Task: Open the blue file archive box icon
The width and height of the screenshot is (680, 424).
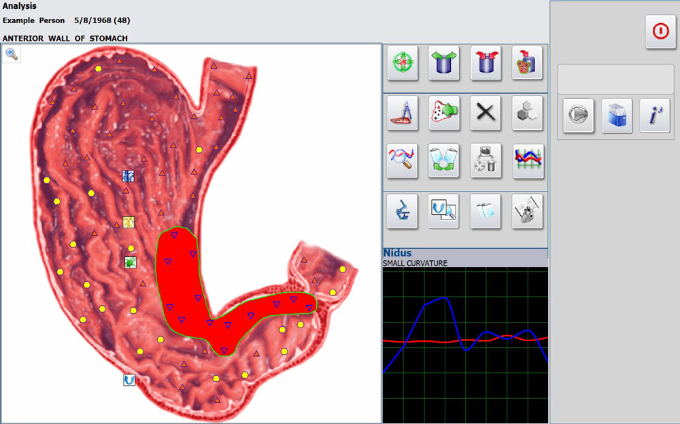Action: click(x=616, y=116)
